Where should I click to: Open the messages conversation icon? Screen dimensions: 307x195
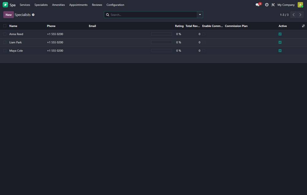click(258, 5)
